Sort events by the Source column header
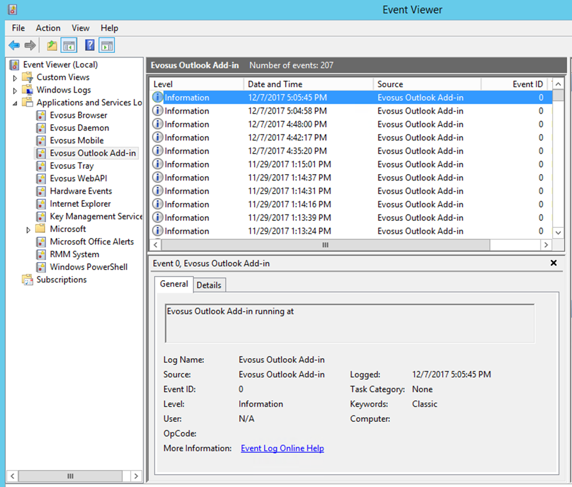Viewport: 572px width, 487px height. [427, 84]
